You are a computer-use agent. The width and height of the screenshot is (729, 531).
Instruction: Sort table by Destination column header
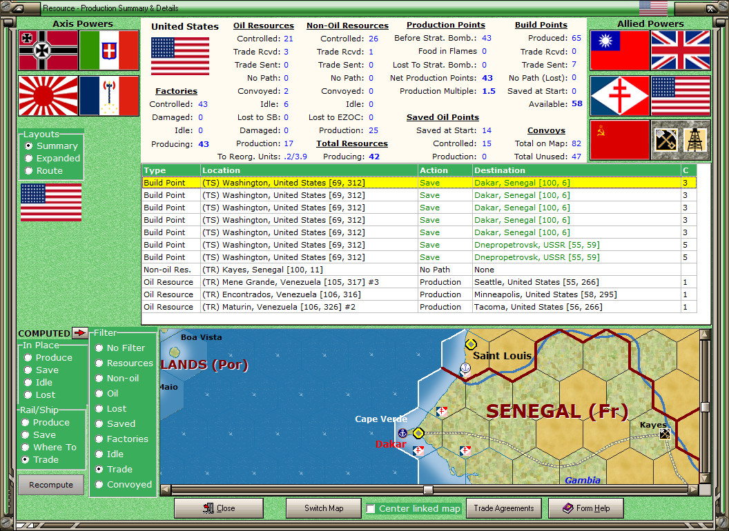[576, 170]
